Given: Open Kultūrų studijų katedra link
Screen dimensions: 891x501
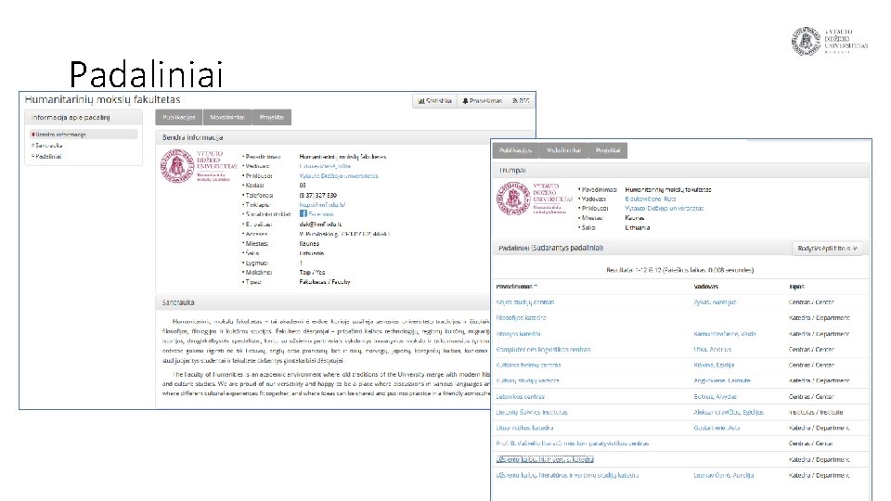Looking at the screenshot, I should point(528,380).
